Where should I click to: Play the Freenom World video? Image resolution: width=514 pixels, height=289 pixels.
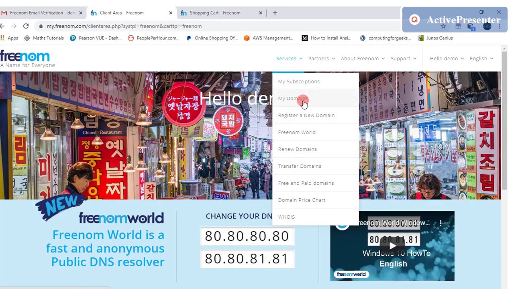(x=392, y=246)
